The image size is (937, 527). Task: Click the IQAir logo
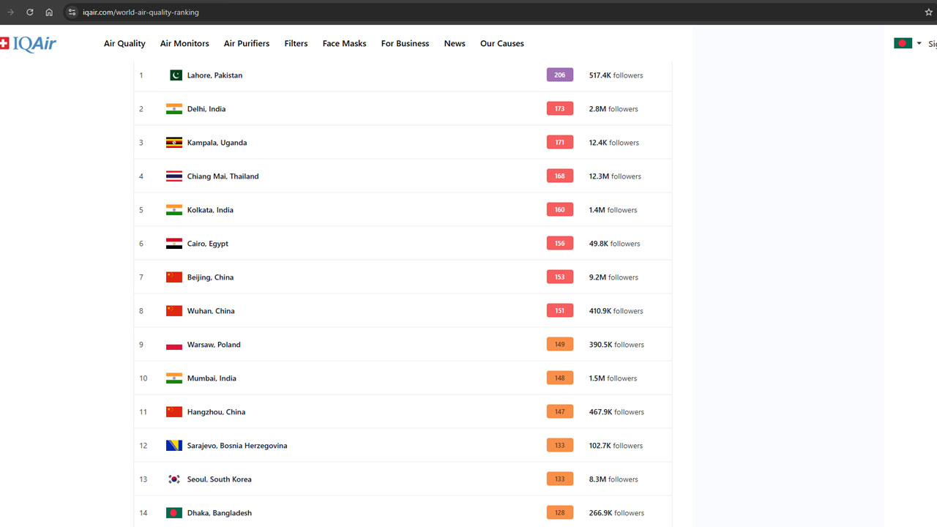click(28, 44)
